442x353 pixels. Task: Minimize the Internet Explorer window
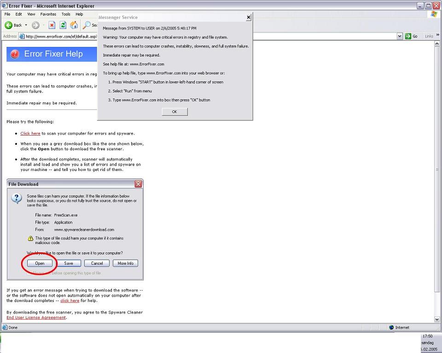tap(420, 6)
